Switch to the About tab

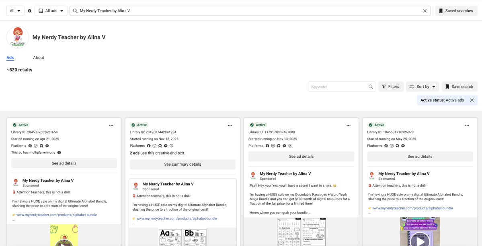[x=39, y=58]
